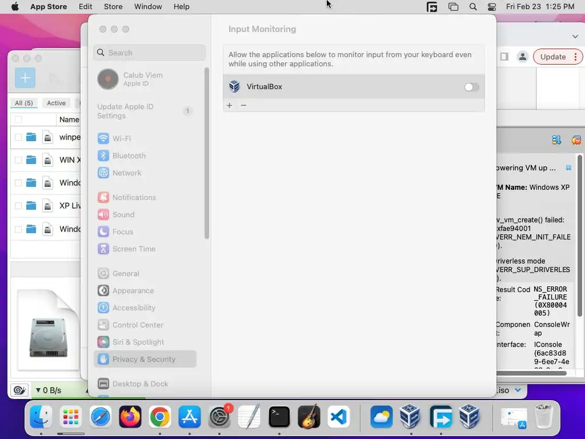Open the App Store menu
Screen dimensions: 585x439
(49, 7)
